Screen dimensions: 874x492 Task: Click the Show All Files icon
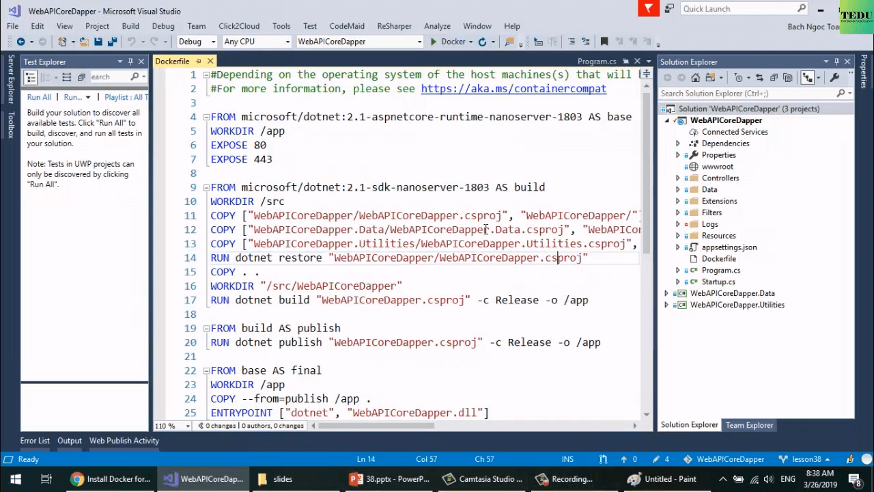tap(787, 78)
